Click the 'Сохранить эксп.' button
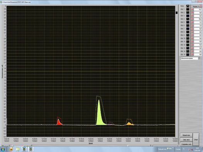Screen dimensions: 203x152 [x=186, y=144]
